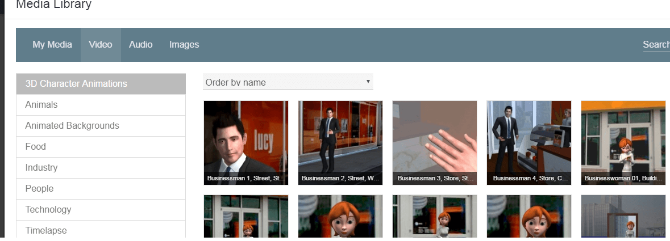Open the Order by name dropdown
This screenshot has width=670, height=241.
(288, 82)
